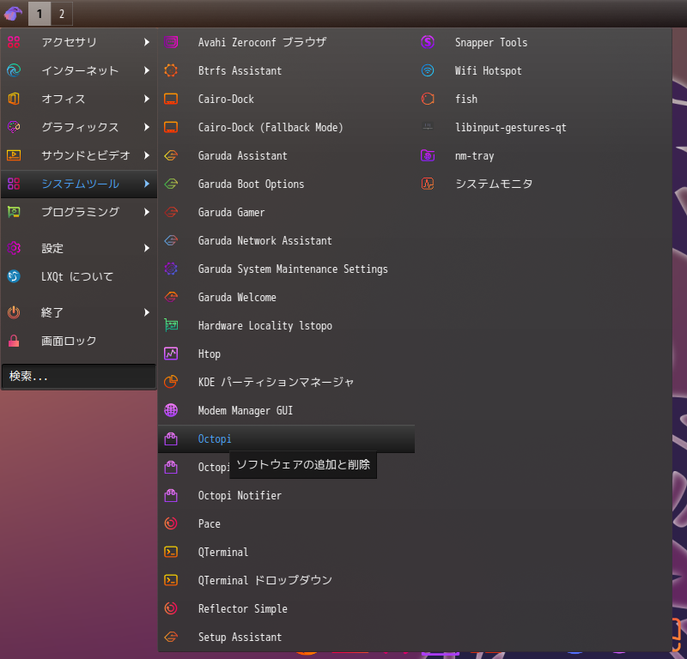Click the Avahi Zeroconf browser icon
This screenshot has width=687, height=659.
click(x=171, y=42)
